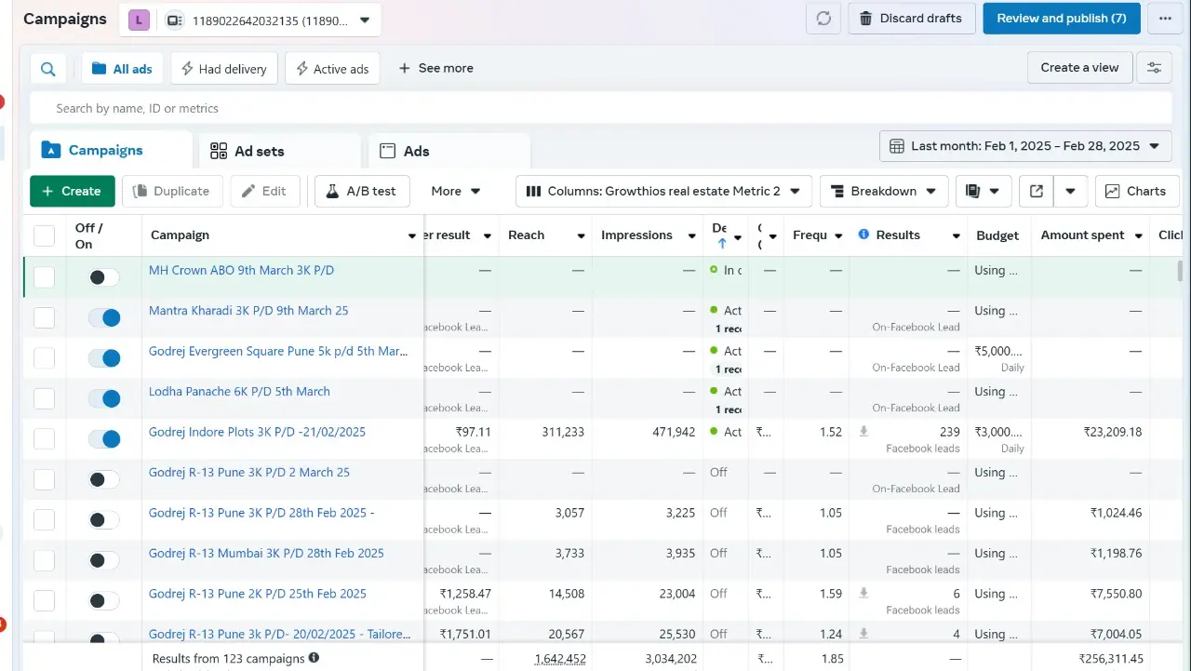
Task: Open the three-dots more options menu
Action: point(1164,19)
